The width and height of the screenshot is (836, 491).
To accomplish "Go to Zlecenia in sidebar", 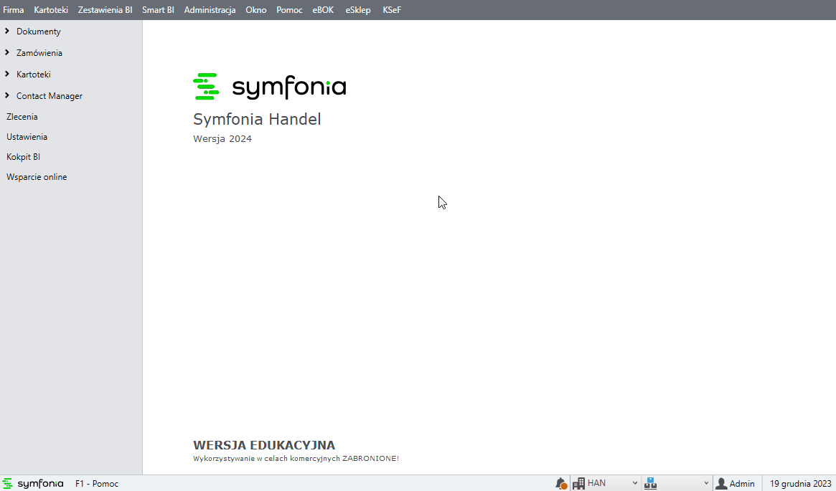I will pos(22,117).
